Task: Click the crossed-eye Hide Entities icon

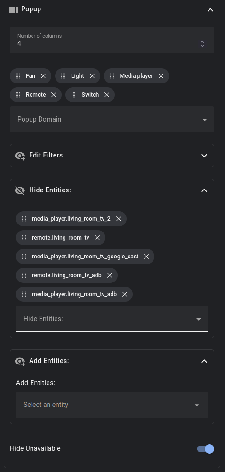Action: tap(20, 190)
